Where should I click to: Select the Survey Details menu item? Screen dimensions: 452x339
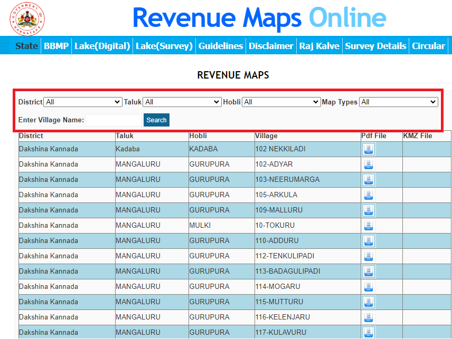coord(375,46)
